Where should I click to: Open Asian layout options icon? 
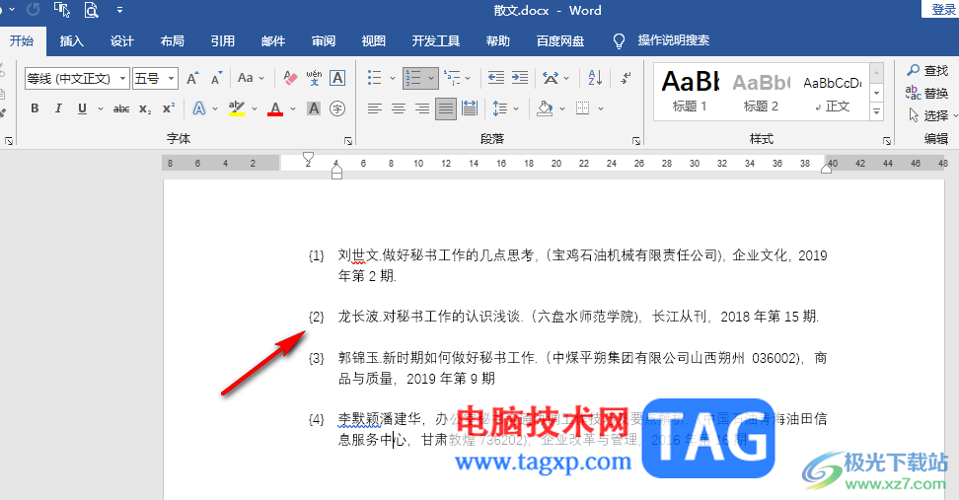coord(551,78)
